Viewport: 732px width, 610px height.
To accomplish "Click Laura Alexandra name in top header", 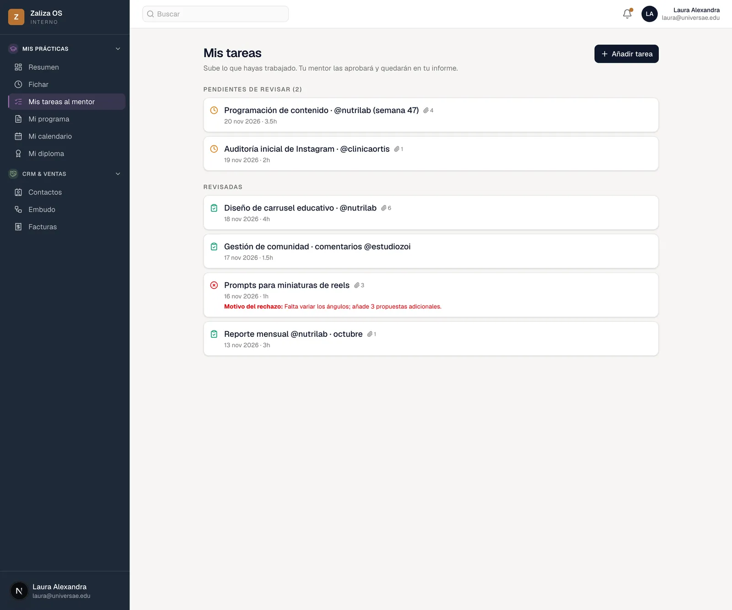I will [696, 10].
